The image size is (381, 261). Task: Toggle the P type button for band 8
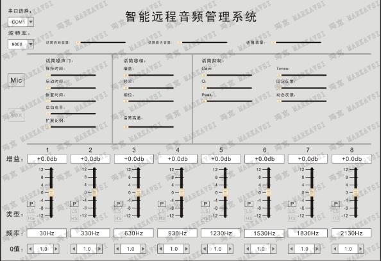[336, 204]
